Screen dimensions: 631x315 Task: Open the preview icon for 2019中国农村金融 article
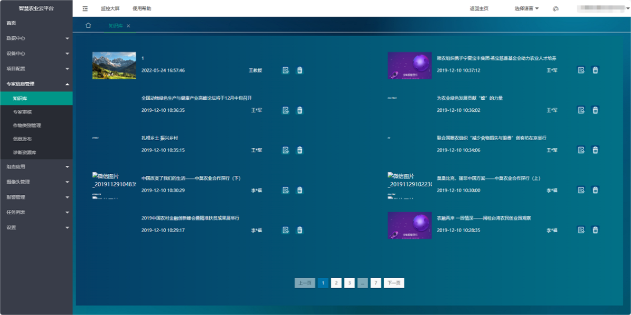pyautogui.click(x=286, y=230)
